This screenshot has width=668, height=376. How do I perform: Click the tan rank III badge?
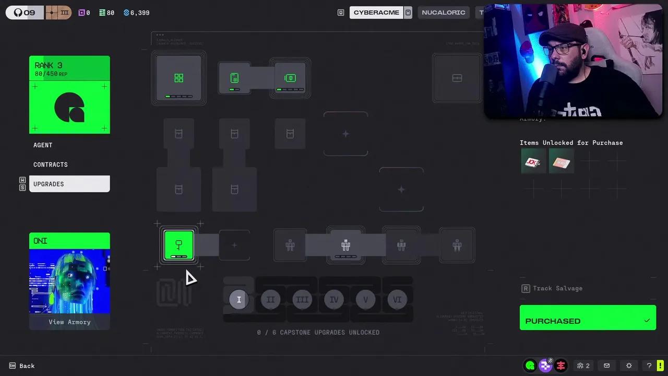click(x=58, y=13)
